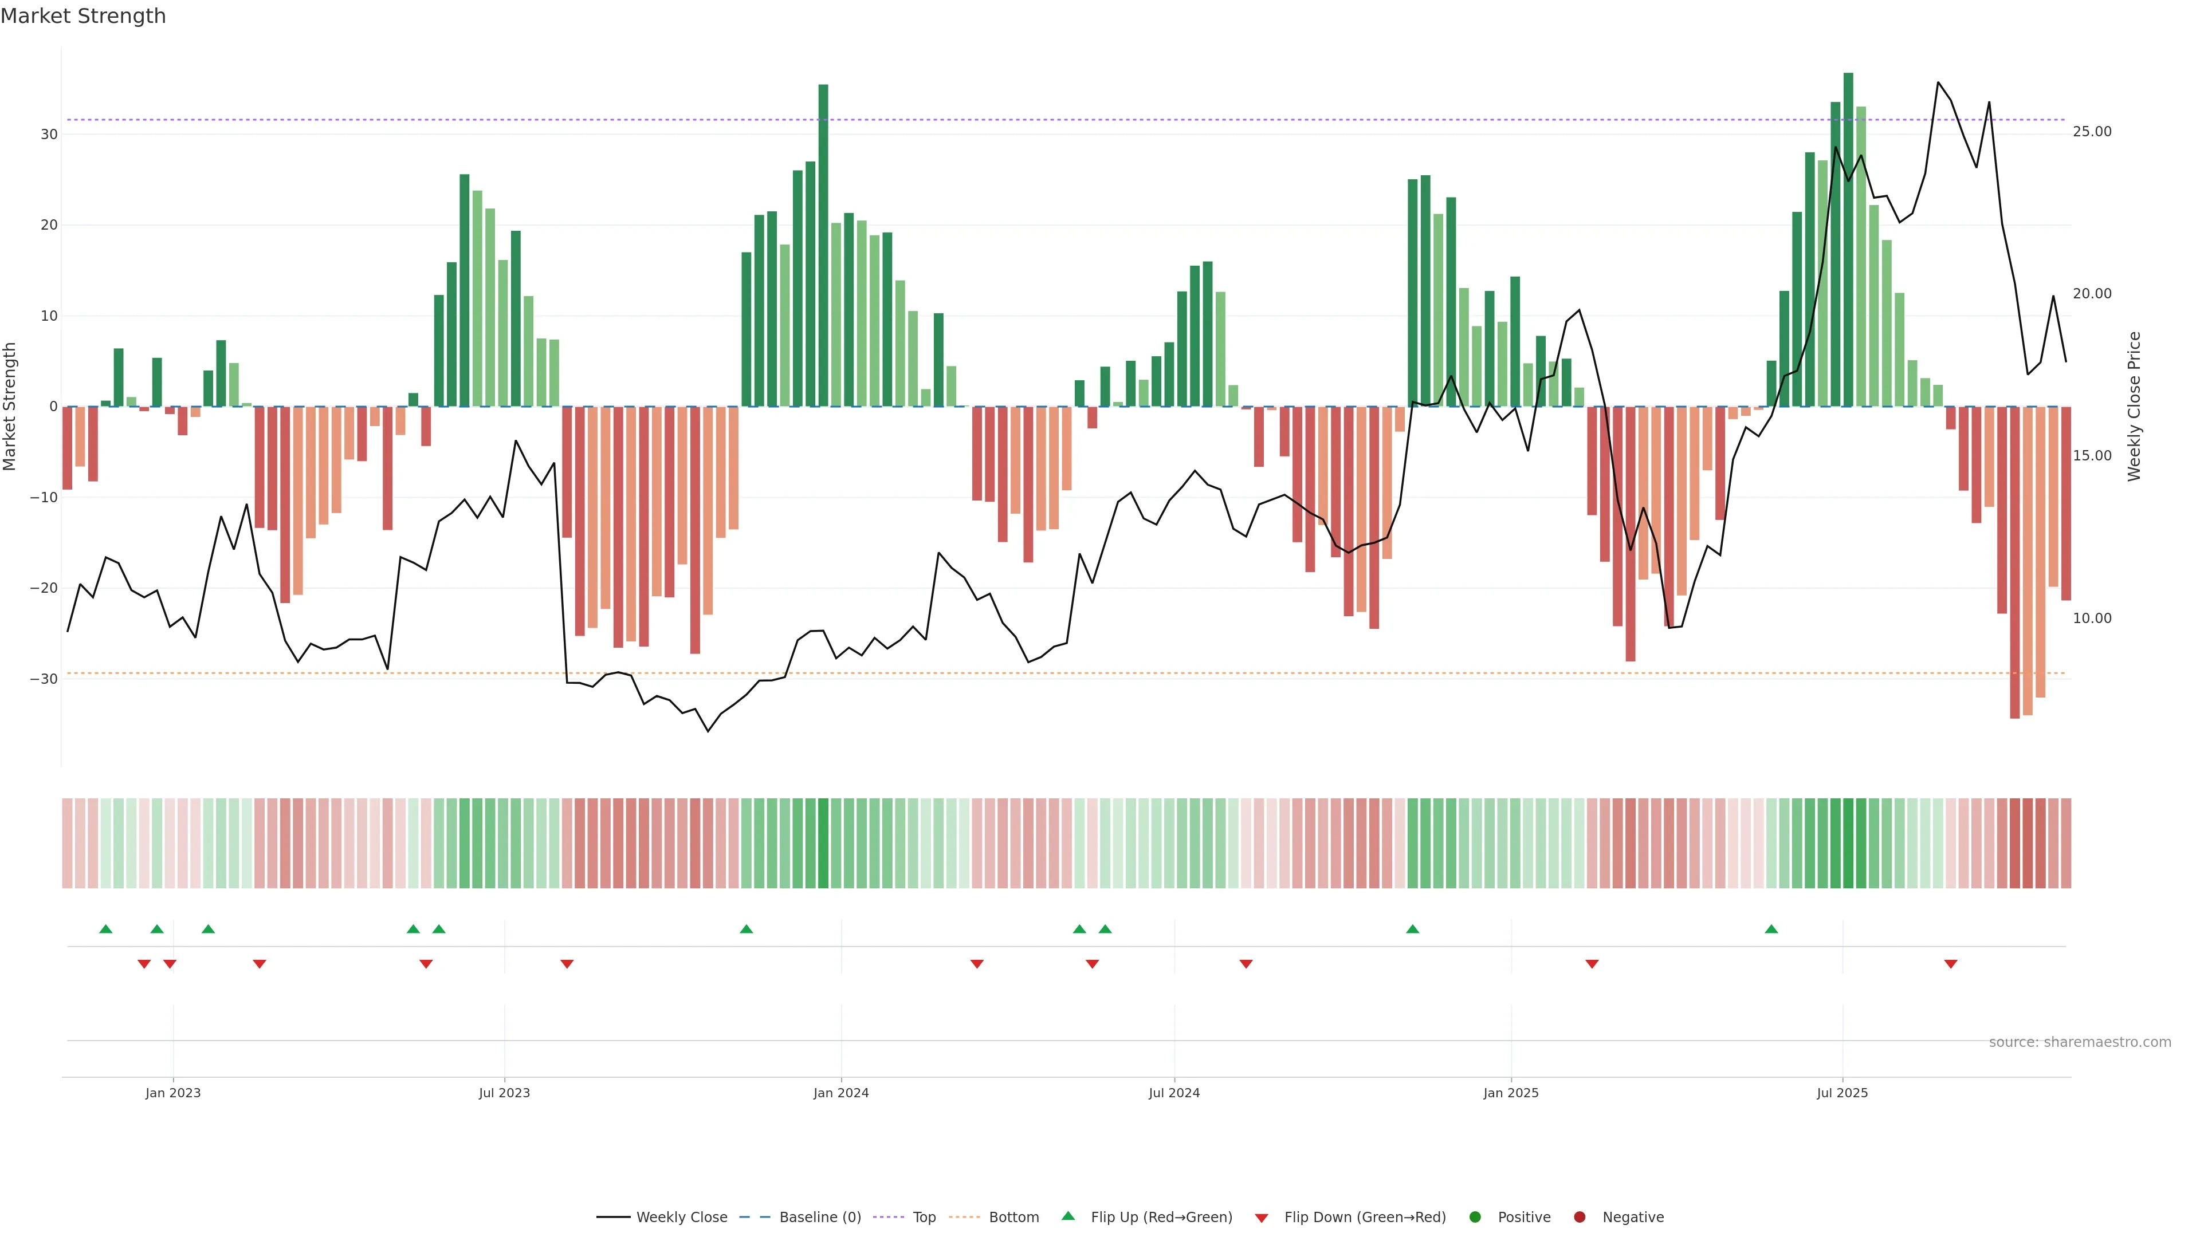The height and width of the screenshot is (1237, 2200).
Task: Click the darkest green heatmap strip cell
Action: click(x=1848, y=844)
